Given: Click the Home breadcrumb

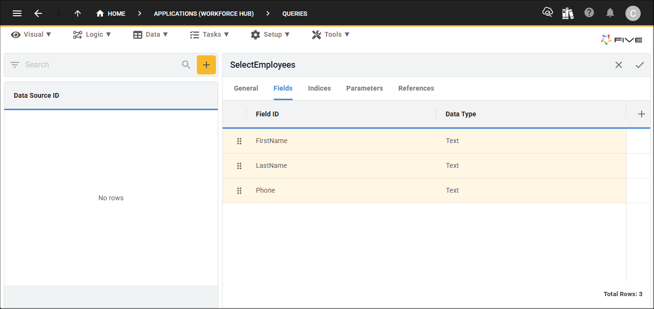Looking at the screenshot, I should pyautogui.click(x=111, y=13).
